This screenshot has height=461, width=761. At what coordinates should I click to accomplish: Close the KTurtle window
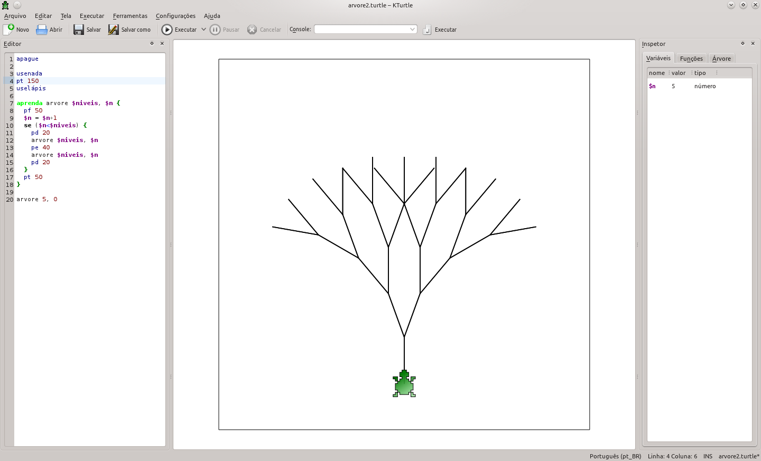755,5
